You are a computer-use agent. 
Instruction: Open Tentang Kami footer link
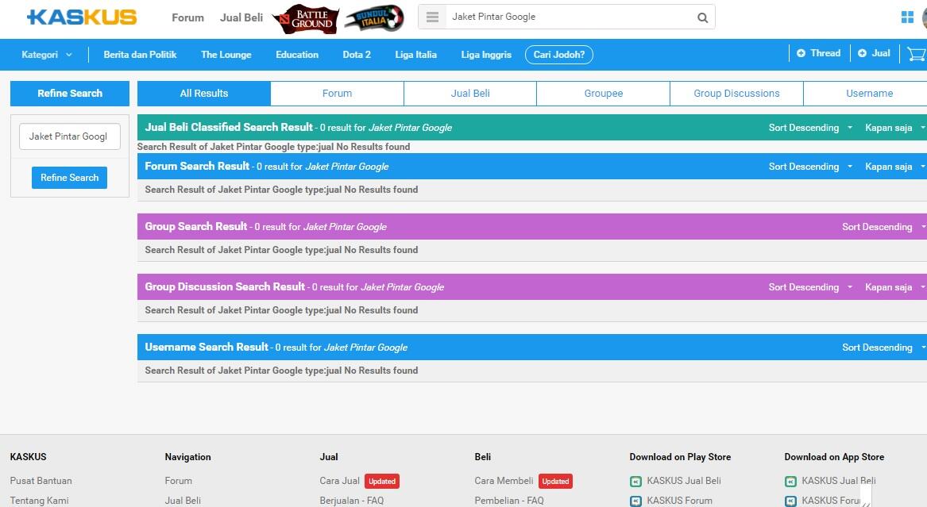click(39, 501)
